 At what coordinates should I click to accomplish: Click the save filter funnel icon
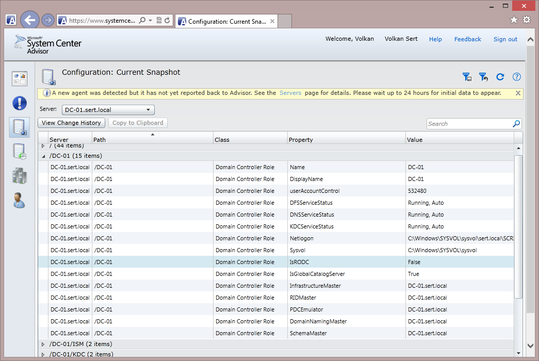[x=467, y=77]
